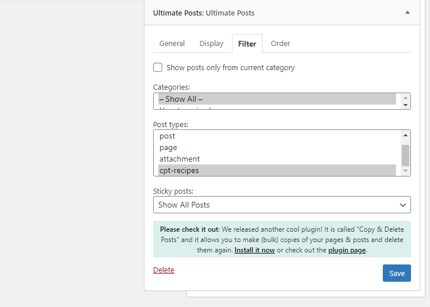
Task: Select '– Show All –' in Categories list
Action: tap(277, 99)
